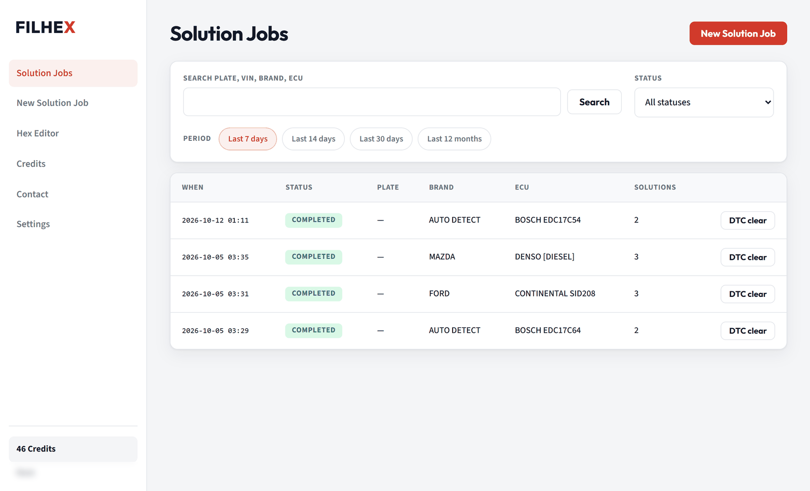Viewport: 810px width, 491px height.
Task: Click the FILHEX logo
Action: click(x=46, y=27)
